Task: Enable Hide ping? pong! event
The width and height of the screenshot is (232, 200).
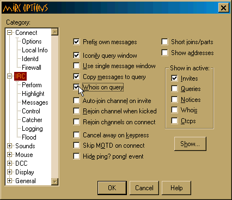Action: coord(76,156)
